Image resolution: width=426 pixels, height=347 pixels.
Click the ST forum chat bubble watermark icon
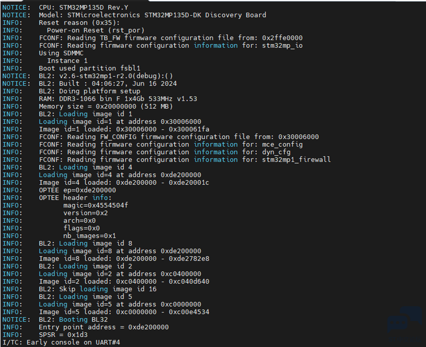404,320
